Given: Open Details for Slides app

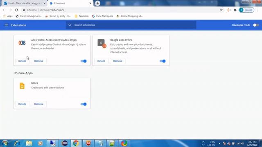Looking at the screenshot, I should click(x=22, y=104).
